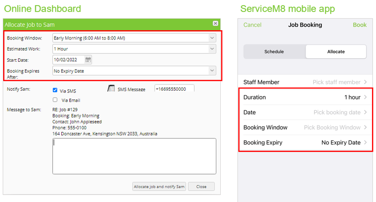Click the 'Phone: 555-0100' text
Viewport: 376px width, 202px height.
[69, 128]
